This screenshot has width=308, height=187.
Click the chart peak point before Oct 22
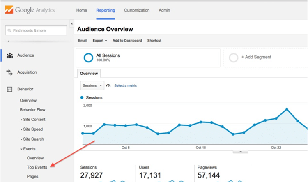point(287,109)
